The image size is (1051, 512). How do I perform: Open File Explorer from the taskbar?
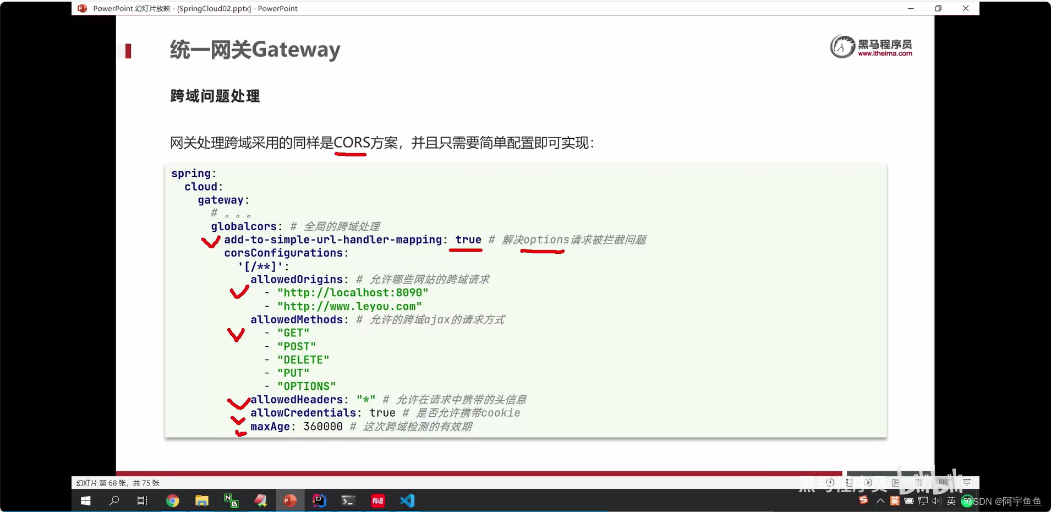click(x=202, y=500)
